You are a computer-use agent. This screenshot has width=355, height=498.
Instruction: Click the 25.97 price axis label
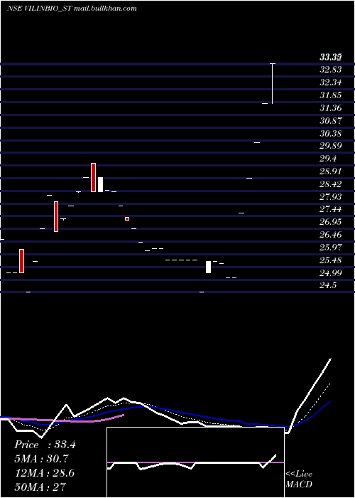coord(331,247)
